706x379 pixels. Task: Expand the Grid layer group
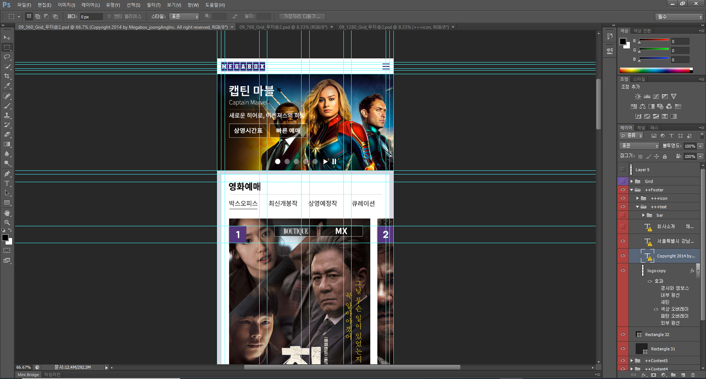pyautogui.click(x=632, y=181)
